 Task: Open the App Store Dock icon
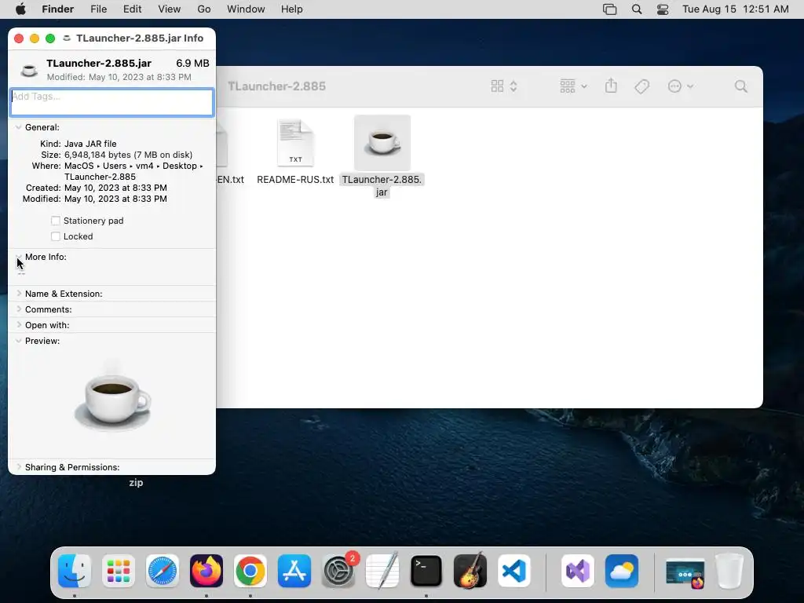(294, 571)
